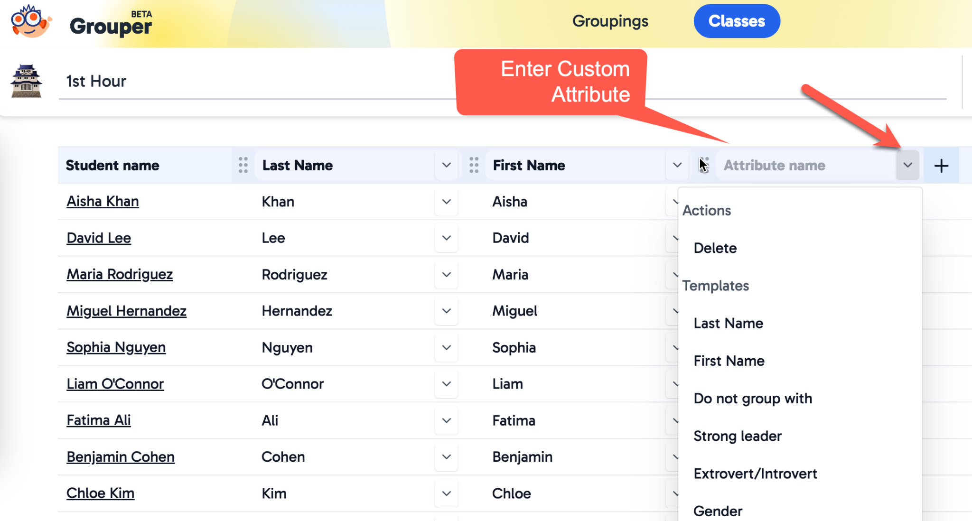This screenshot has width=972, height=521.
Task: Open Fatima Ali's student link
Action: pyautogui.click(x=98, y=420)
